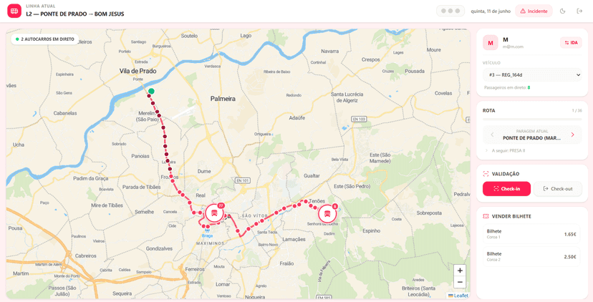Click the date 'quinta, 11 de junho'
The image size is (593, 302).
pos(491,11)
